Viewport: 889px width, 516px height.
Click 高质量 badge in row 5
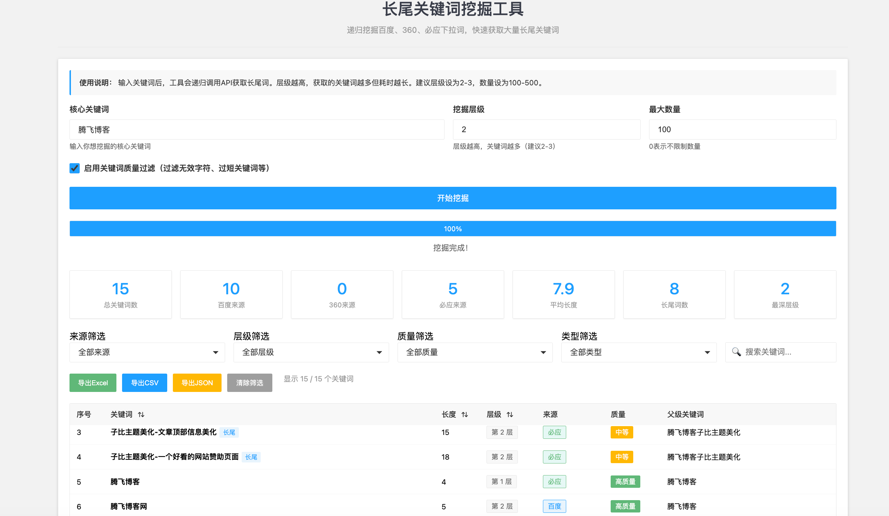[x=625, y=482]
